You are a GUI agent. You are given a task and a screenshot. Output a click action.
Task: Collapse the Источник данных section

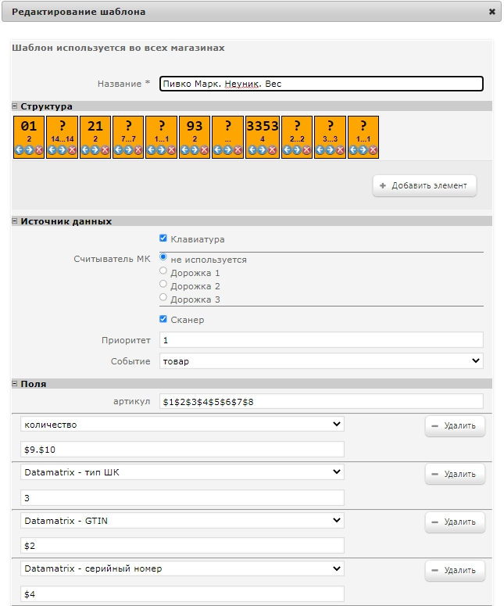pyautogui.click(x=15, y=221)
